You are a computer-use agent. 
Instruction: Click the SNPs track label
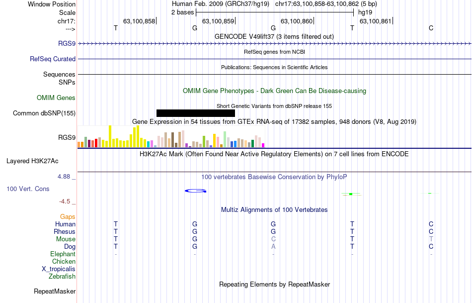click(x=67, y=82)
